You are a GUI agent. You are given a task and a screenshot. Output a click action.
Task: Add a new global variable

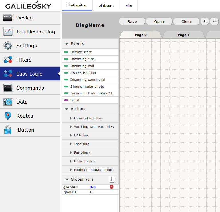112,179
